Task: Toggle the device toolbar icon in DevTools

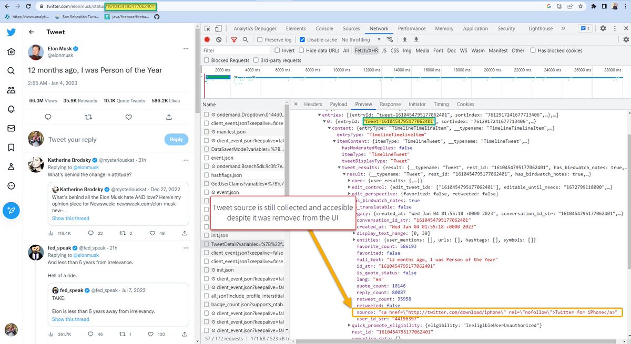Action: [218, 28]
